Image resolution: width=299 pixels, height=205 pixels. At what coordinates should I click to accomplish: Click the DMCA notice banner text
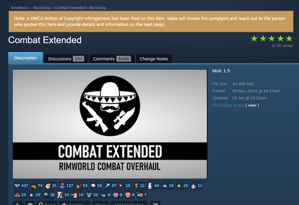[150, 21]
